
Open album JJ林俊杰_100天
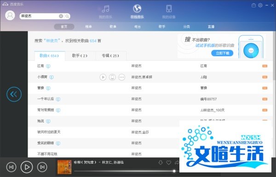(213, 110)
